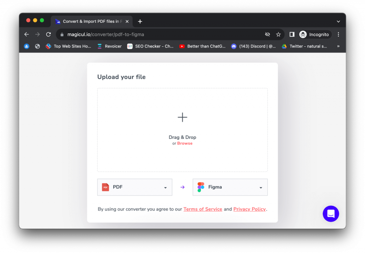Viewport: 365px width, 254px height.
Task: Bookmark this page with the star icon
Action: (x=278, y=34)
